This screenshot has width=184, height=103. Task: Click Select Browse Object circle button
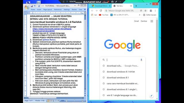(85, 93)
